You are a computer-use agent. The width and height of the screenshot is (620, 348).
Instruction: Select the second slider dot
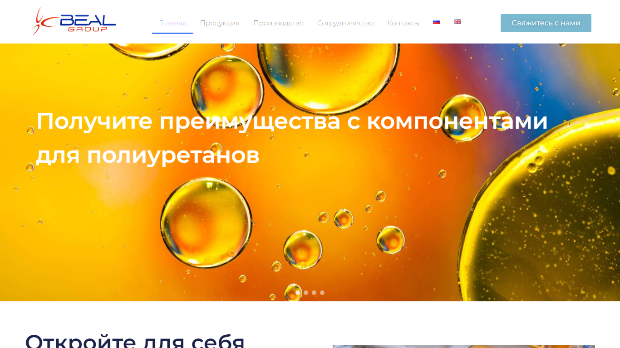306,293
